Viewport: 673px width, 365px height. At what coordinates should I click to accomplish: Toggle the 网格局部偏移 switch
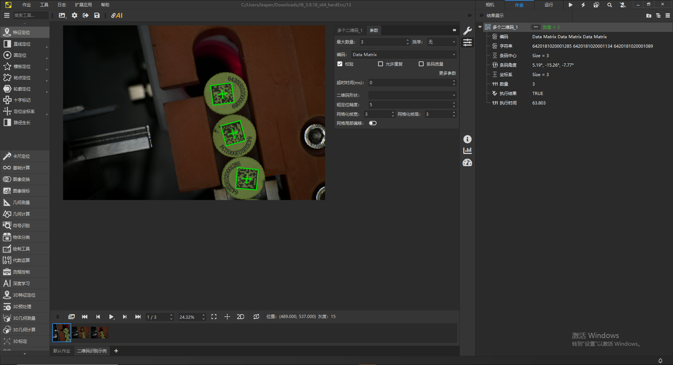[x=373, y=123]
